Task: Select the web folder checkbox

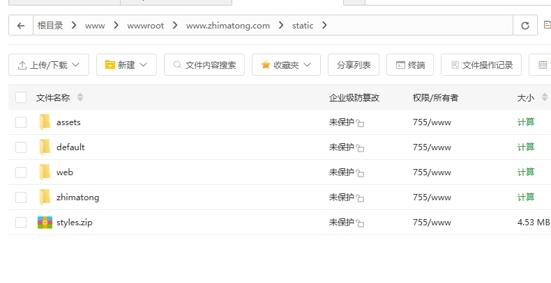Action: pyautogui.click(x=21, y=172)
